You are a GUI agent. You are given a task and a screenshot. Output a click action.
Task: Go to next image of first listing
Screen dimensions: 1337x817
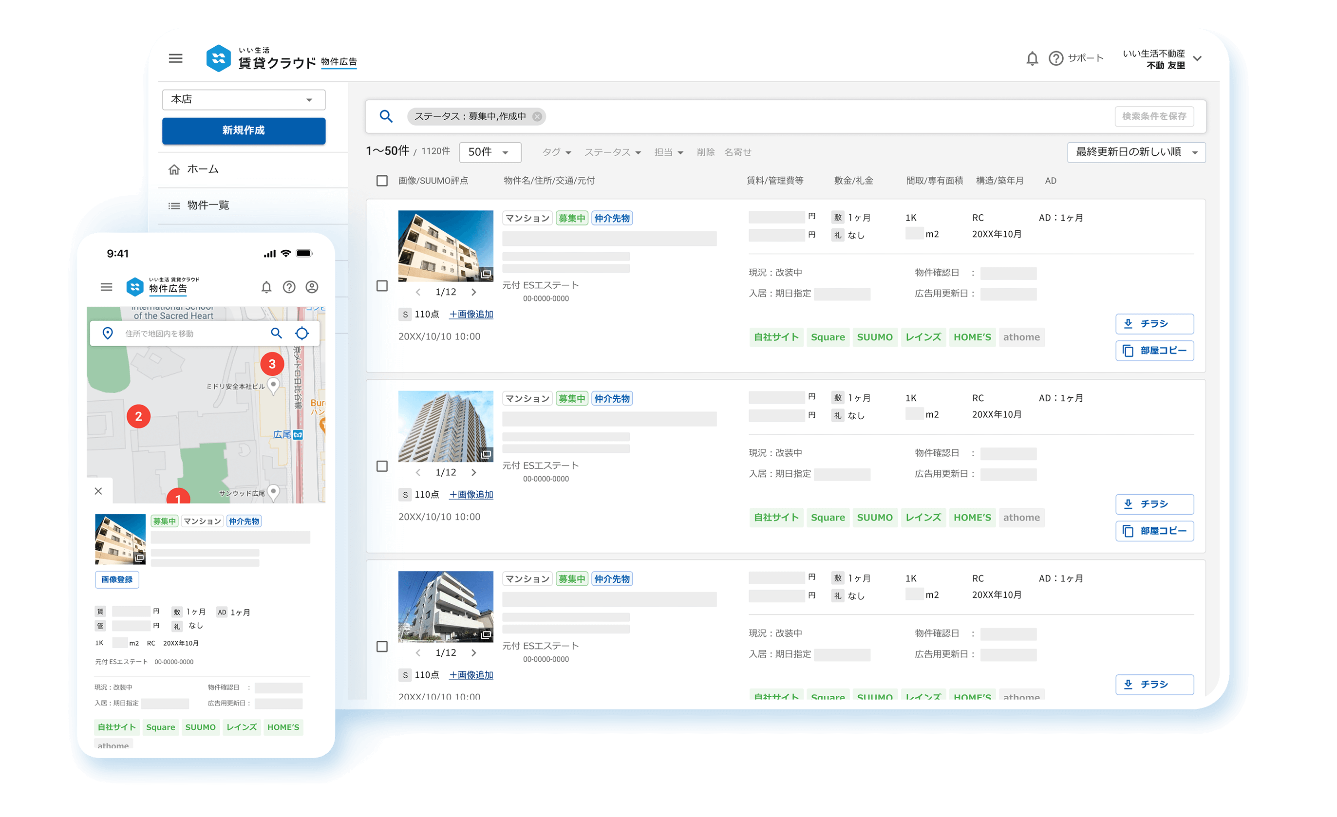point(474,292)
